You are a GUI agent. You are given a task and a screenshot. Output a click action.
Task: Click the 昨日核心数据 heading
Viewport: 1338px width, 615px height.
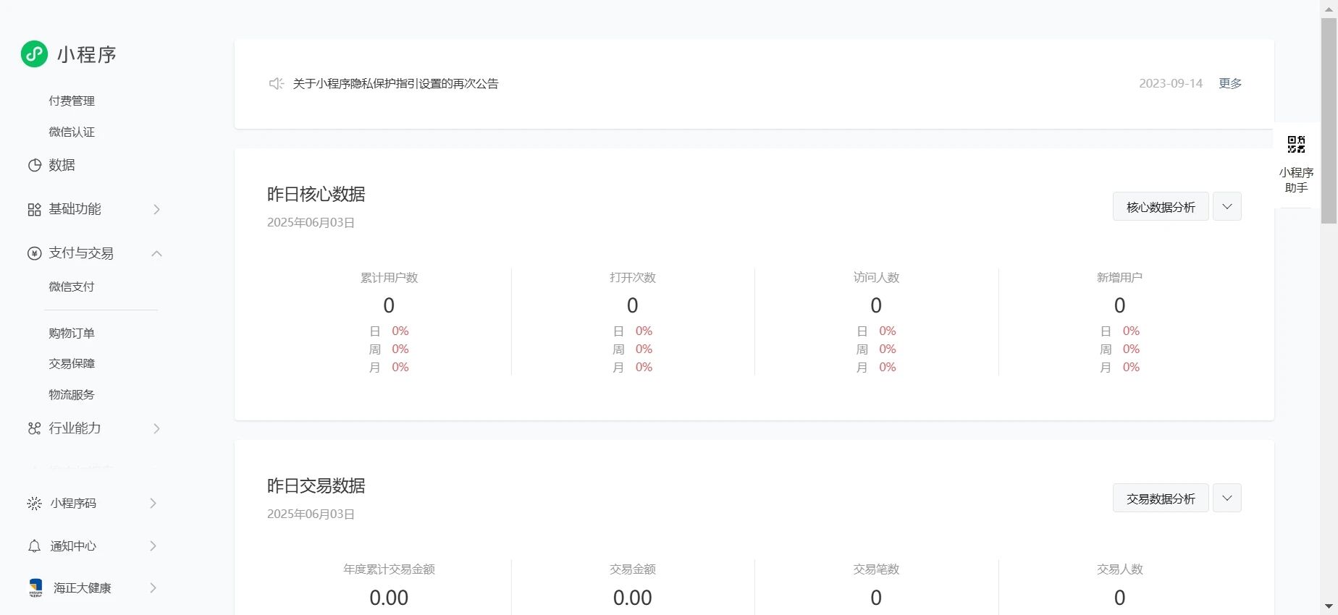pos(316,195)
